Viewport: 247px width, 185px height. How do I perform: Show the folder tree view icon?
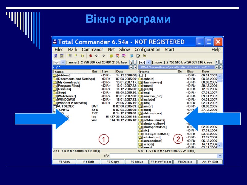coord(82,56)
